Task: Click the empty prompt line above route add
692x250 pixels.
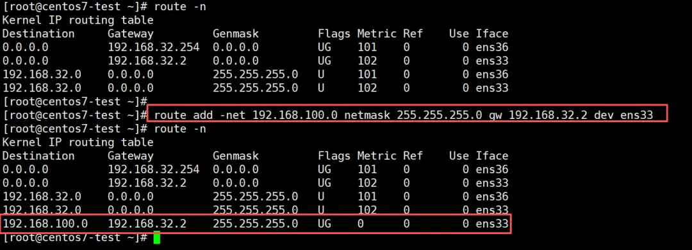Action: [74, 102]
